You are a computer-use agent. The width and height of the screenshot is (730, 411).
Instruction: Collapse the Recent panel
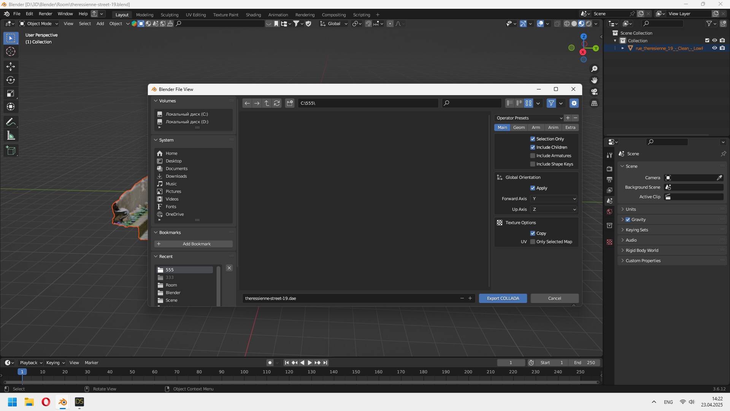tap(156, 256)
